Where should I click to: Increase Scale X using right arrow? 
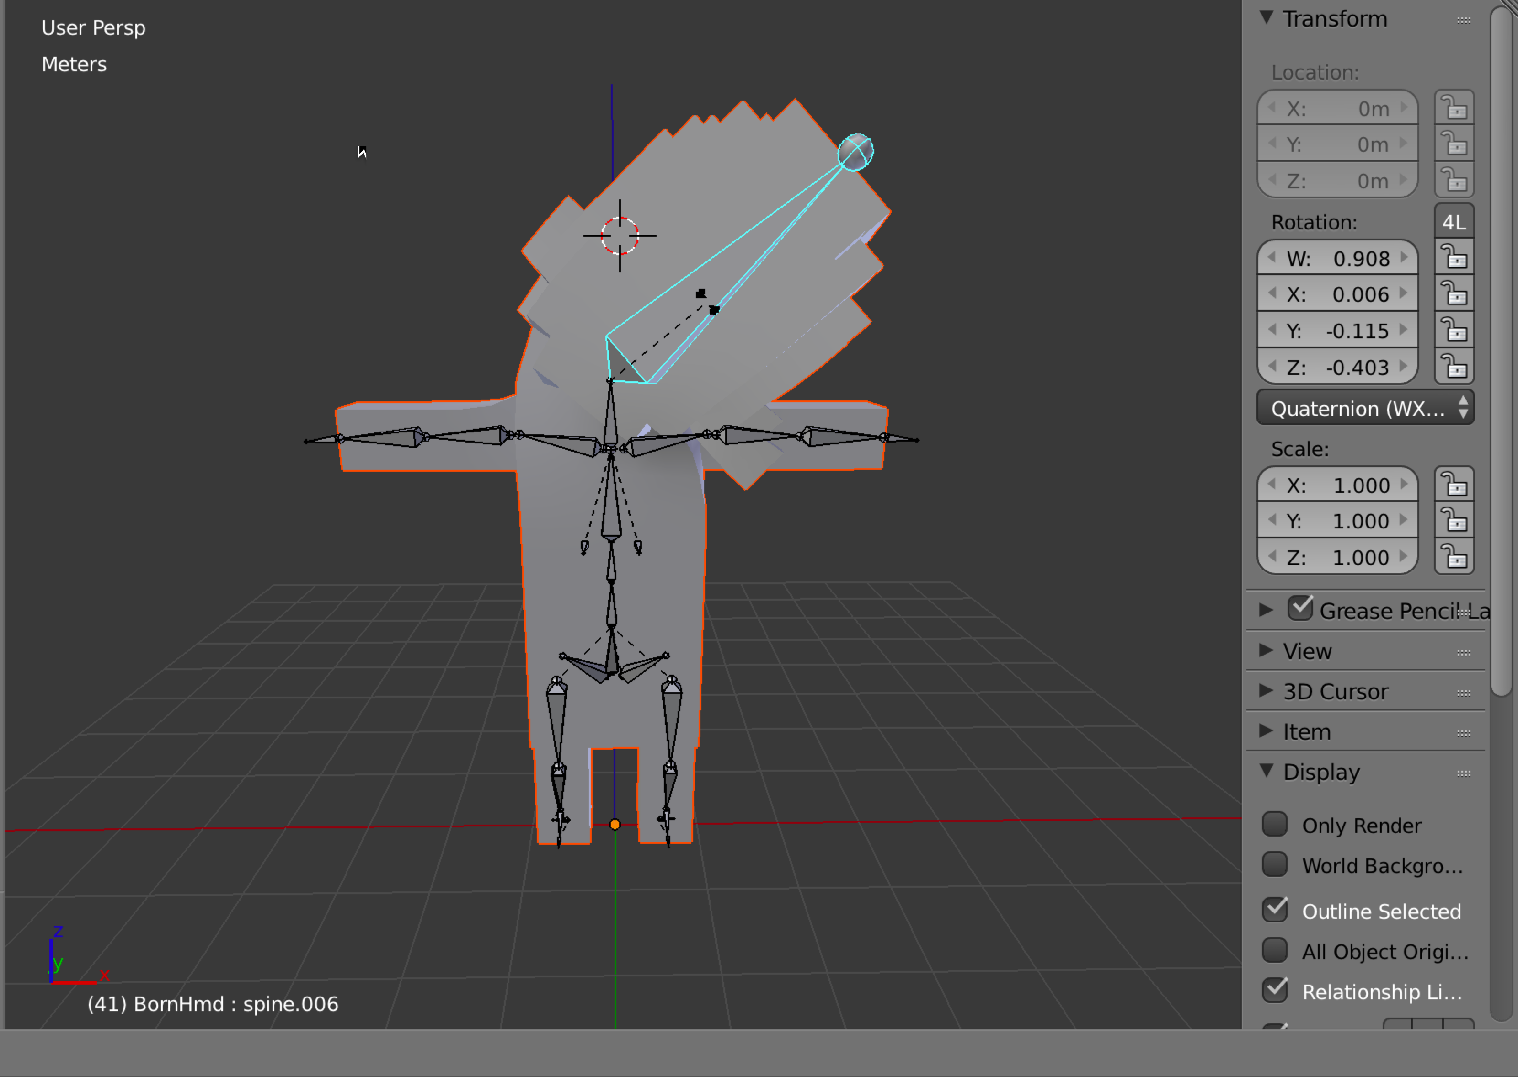click(1404, 485)
